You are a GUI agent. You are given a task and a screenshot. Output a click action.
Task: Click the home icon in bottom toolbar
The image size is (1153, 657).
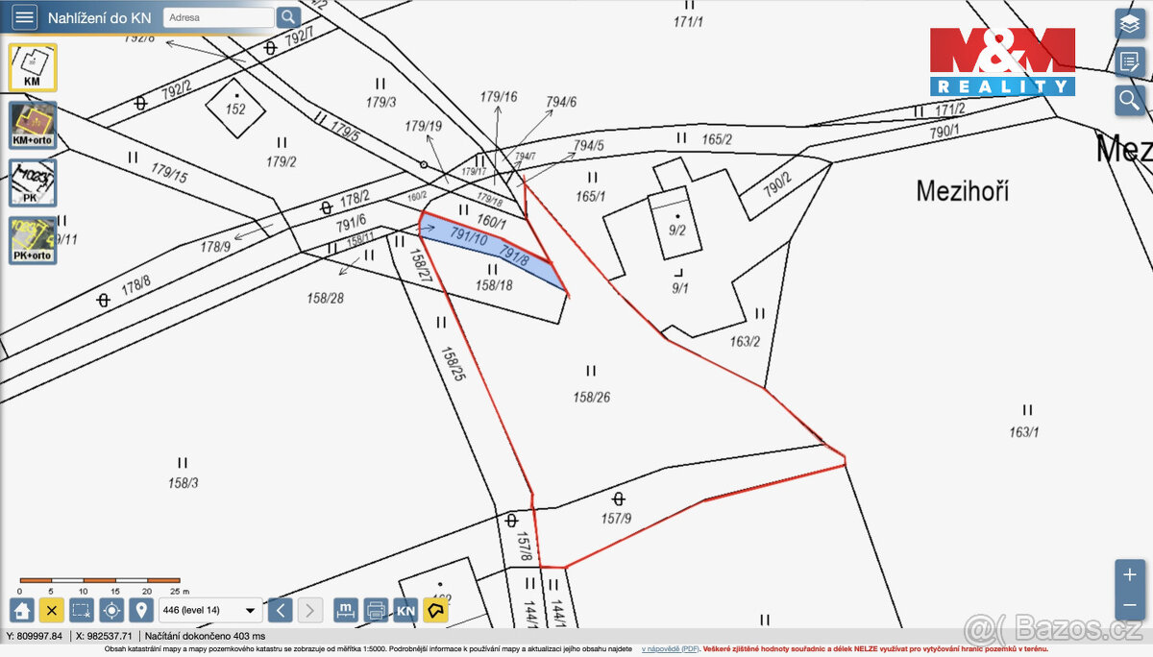19,610
